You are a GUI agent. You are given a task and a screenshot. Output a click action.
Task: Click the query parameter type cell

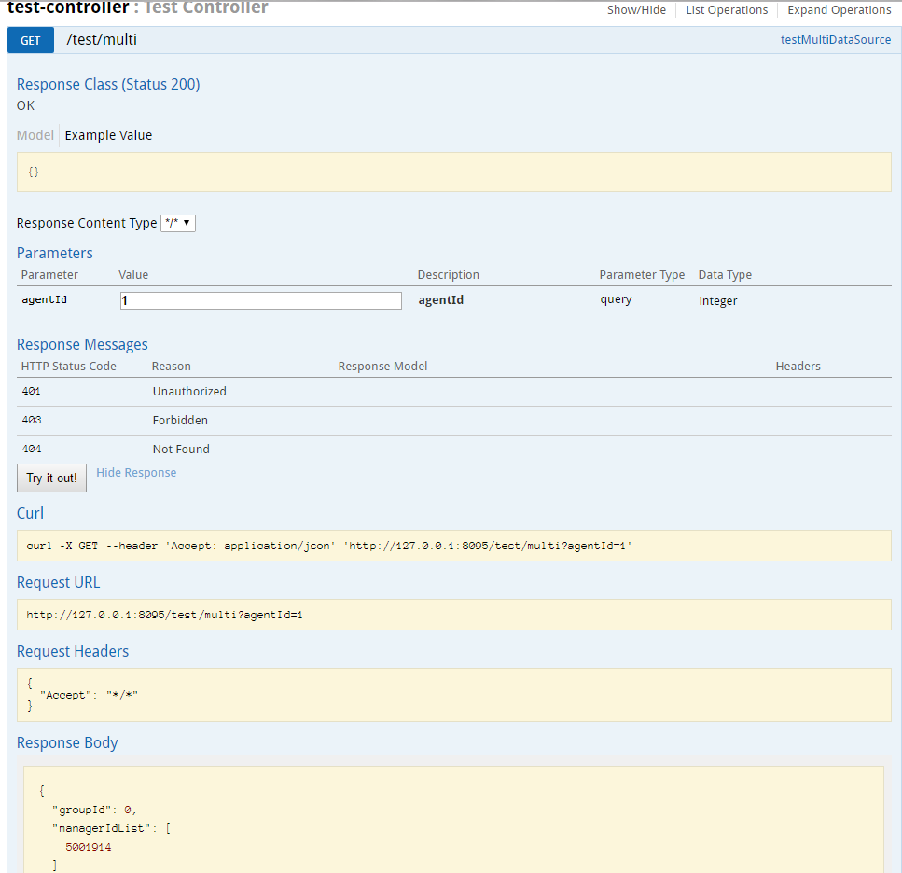pyautogui.click(x=616, y=299)
